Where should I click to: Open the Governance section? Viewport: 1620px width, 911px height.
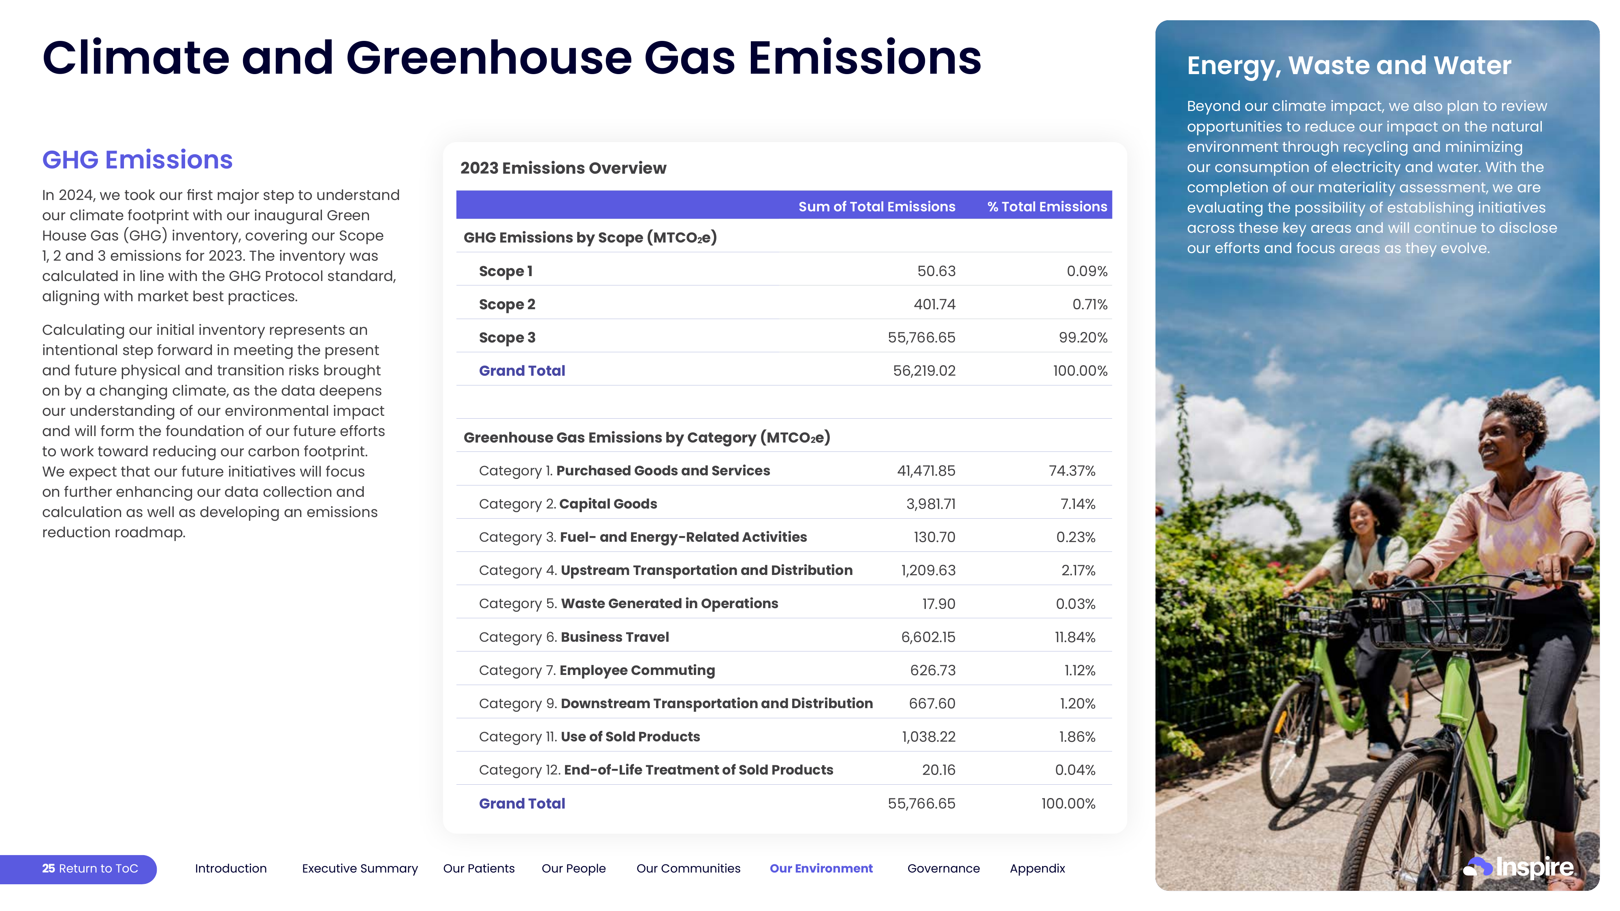(x=943, y=868)
